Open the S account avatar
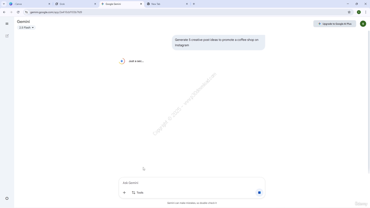The width and height of the screenshot is (370, 208). pyautogui.click(x=363, y=24)
